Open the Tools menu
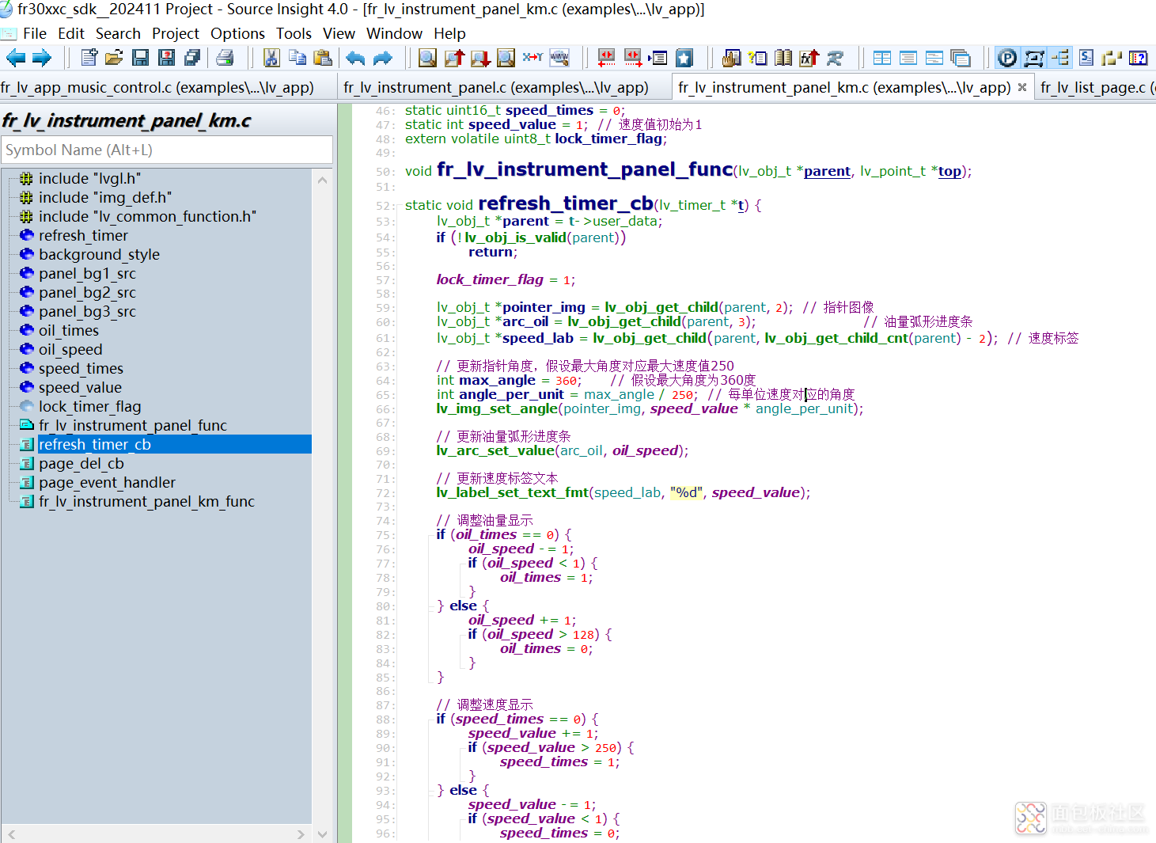1156x843 pixels. click(294, 33)
